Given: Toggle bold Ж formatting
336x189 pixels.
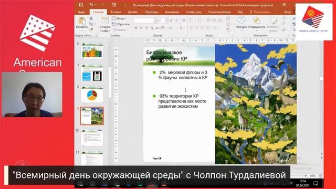Looking at the screenshot, I should (136, 28).
